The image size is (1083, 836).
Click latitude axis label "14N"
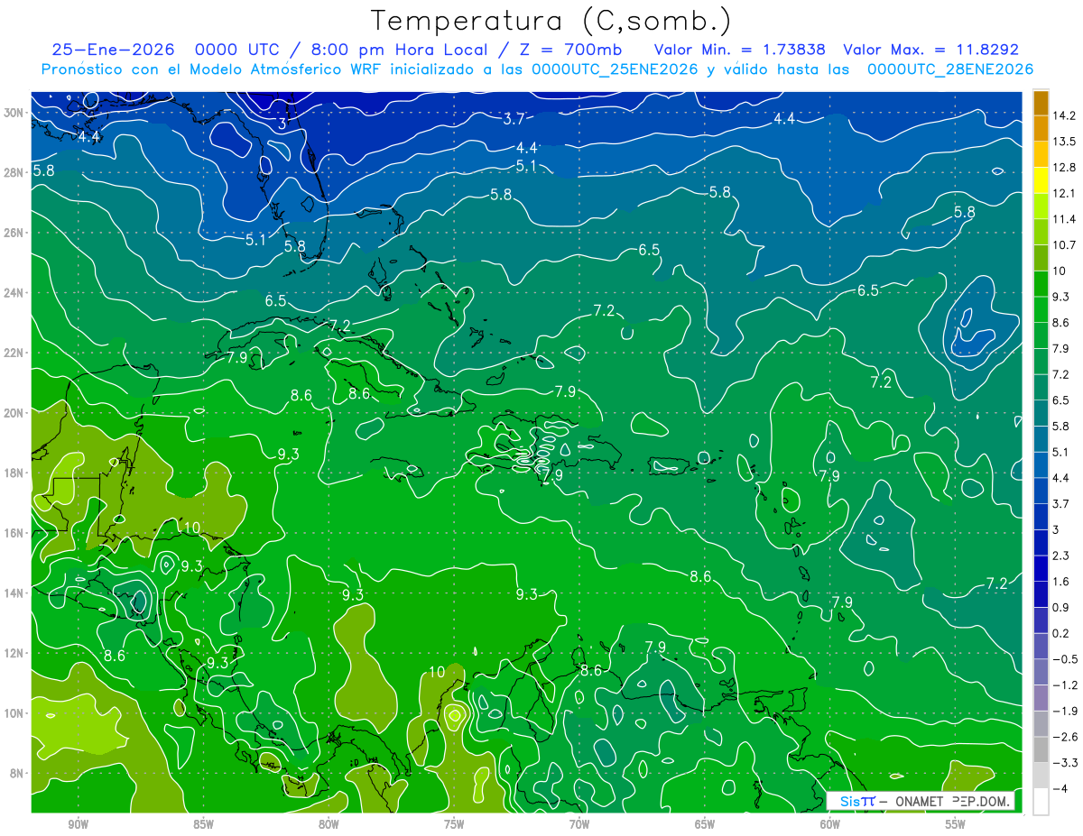(14, 593)
